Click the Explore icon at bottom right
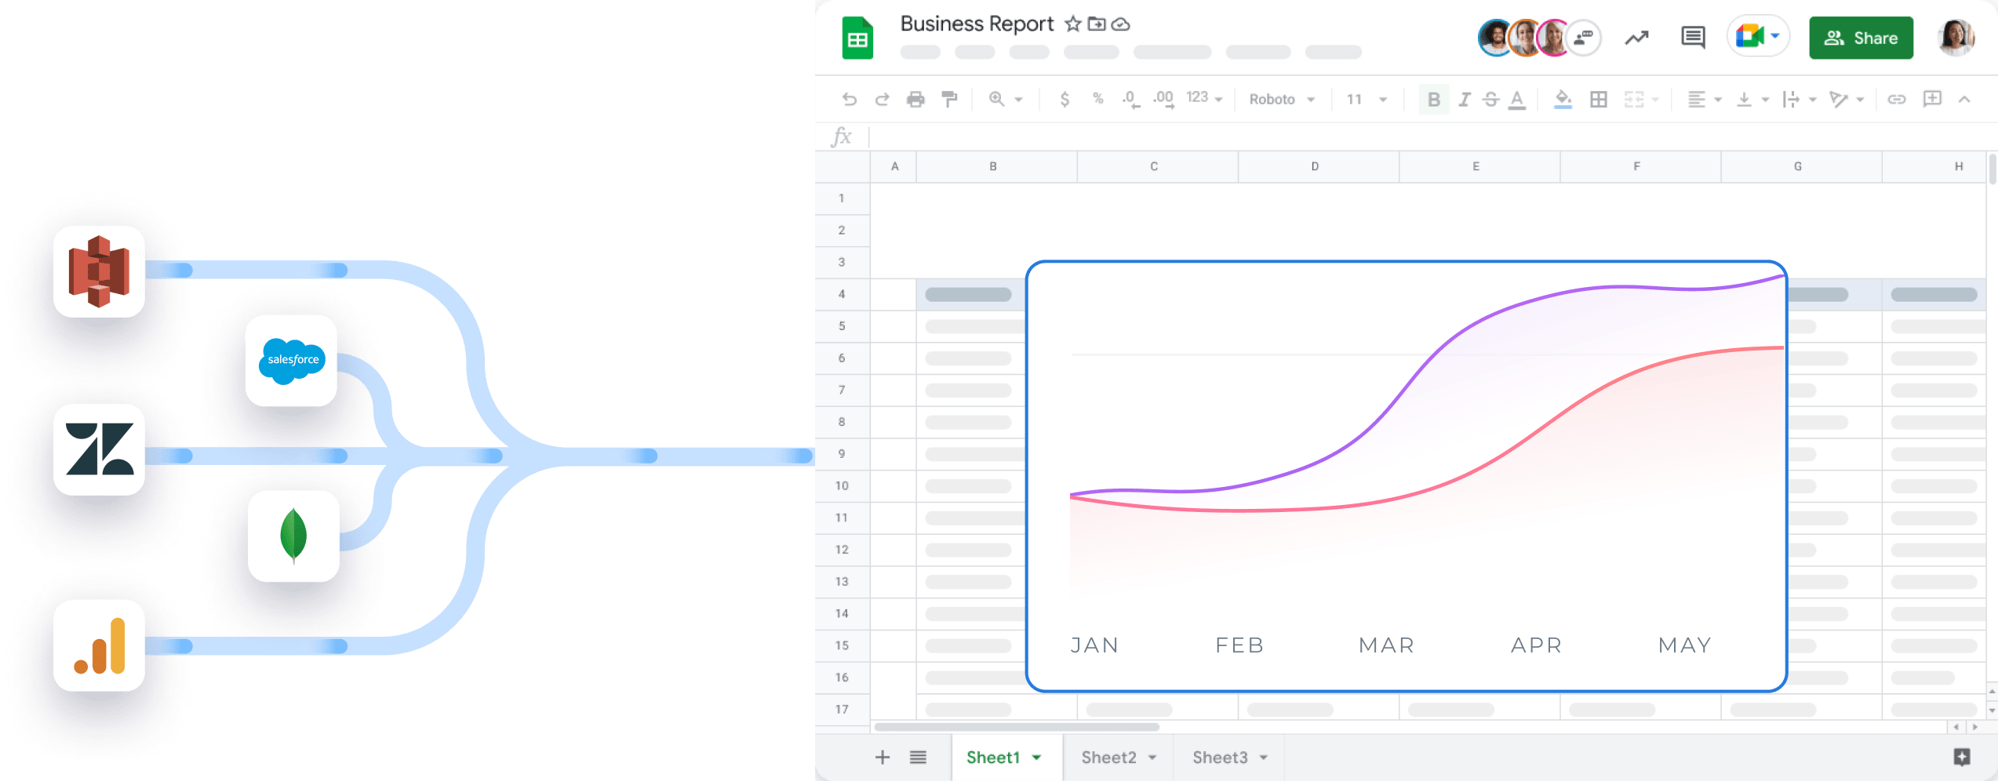 click(1962, 757)
